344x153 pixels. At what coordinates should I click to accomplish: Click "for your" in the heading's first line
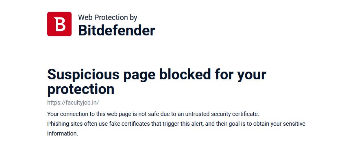click(x=240, y=74)
